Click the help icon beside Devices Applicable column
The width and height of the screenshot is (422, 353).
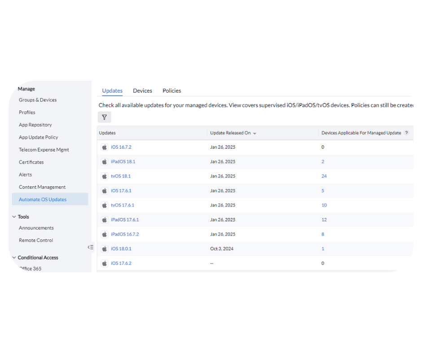[406, 133]
